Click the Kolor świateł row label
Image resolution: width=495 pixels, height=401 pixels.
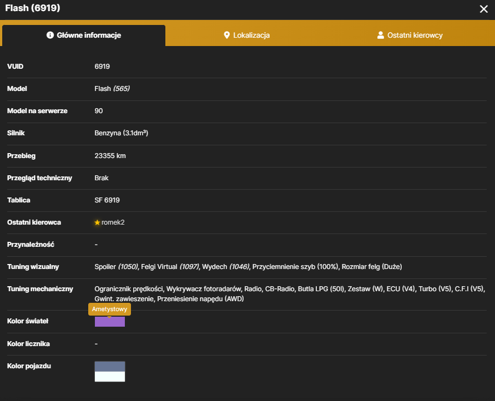pyautogui.click(x=28, y=321)
